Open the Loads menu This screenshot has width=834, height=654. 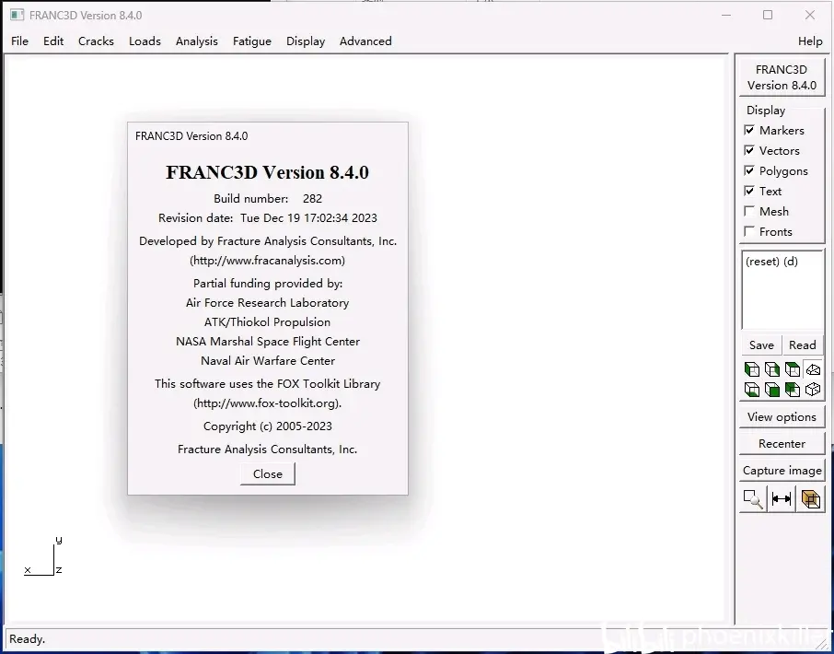pos(145,41)
